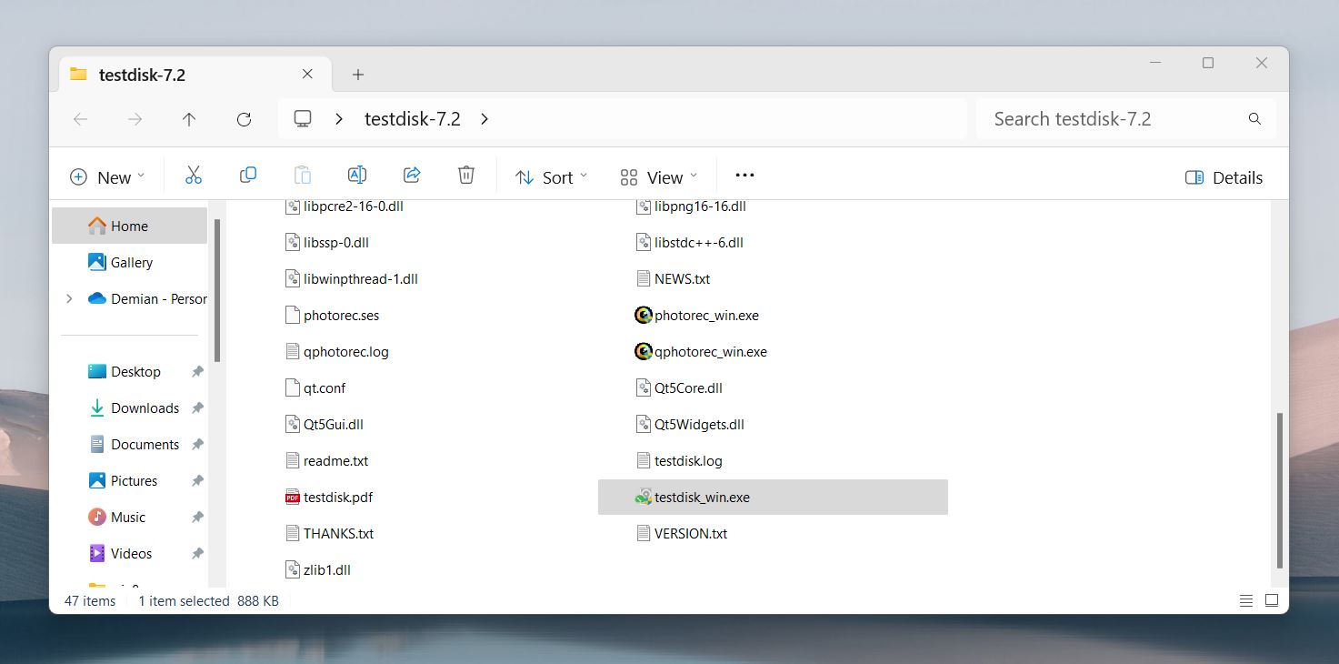This screenshot has width=1339, height=664.
Task: Click the Delete trash icon
Action: click(466, 176)
